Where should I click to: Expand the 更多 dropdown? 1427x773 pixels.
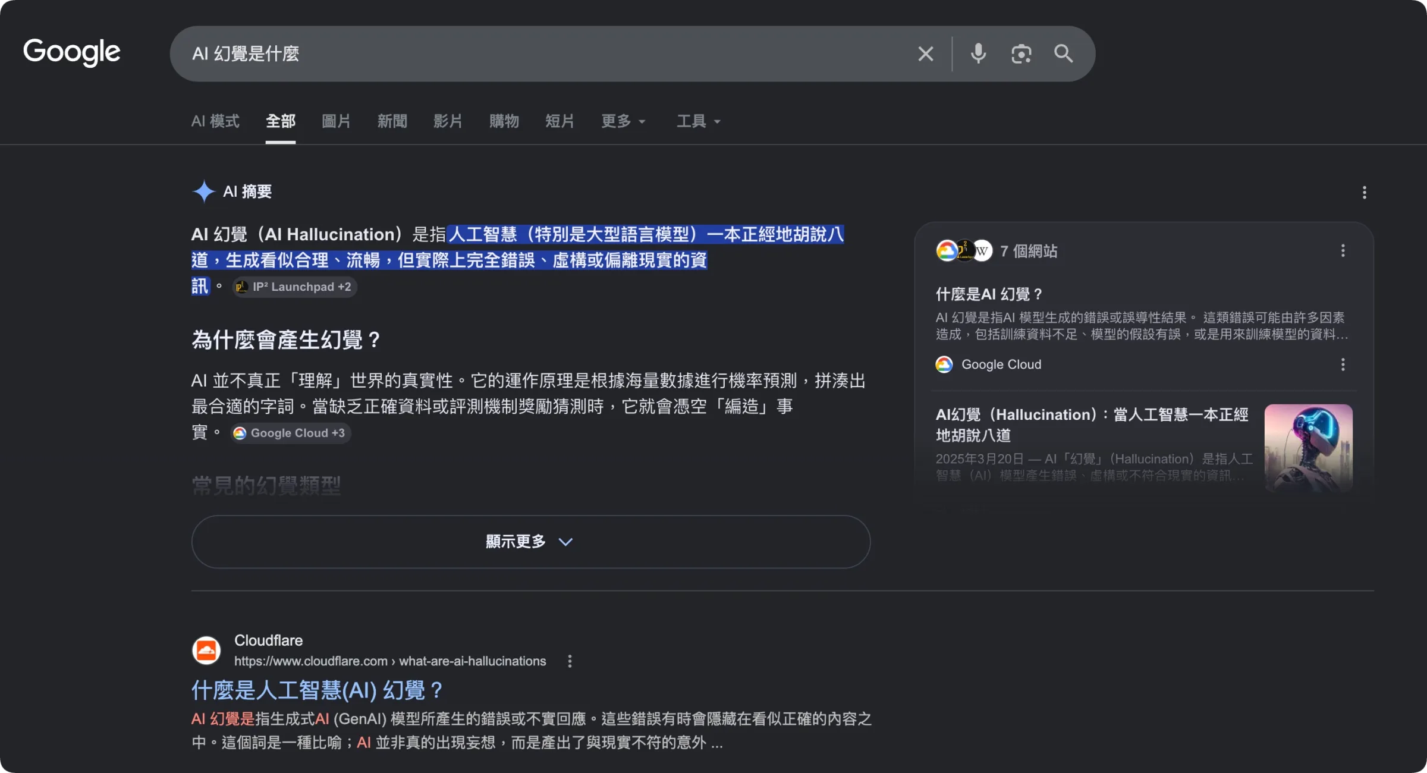coord(623,121)
